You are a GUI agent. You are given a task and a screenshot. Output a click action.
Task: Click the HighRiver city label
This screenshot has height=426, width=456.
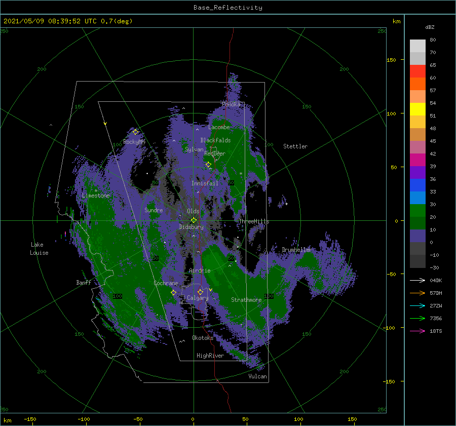tap(210, 356)
